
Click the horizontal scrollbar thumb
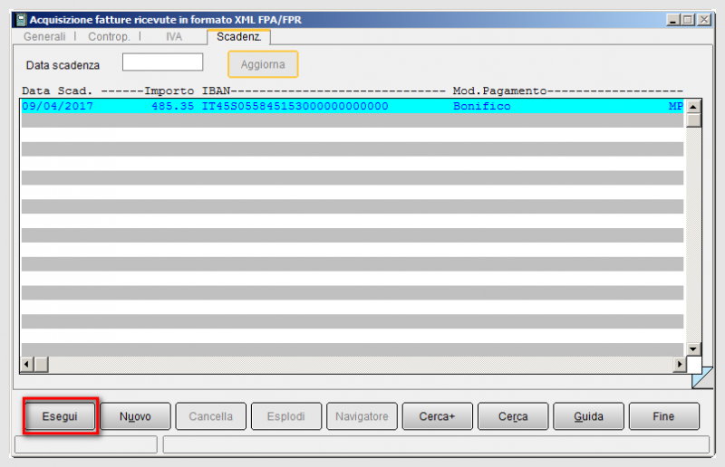coord(41,365)
